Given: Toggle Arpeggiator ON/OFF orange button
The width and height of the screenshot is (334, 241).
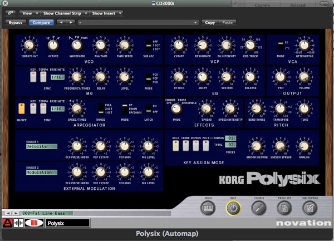Looking at the screenshot, I should click(x=22, y=109).
